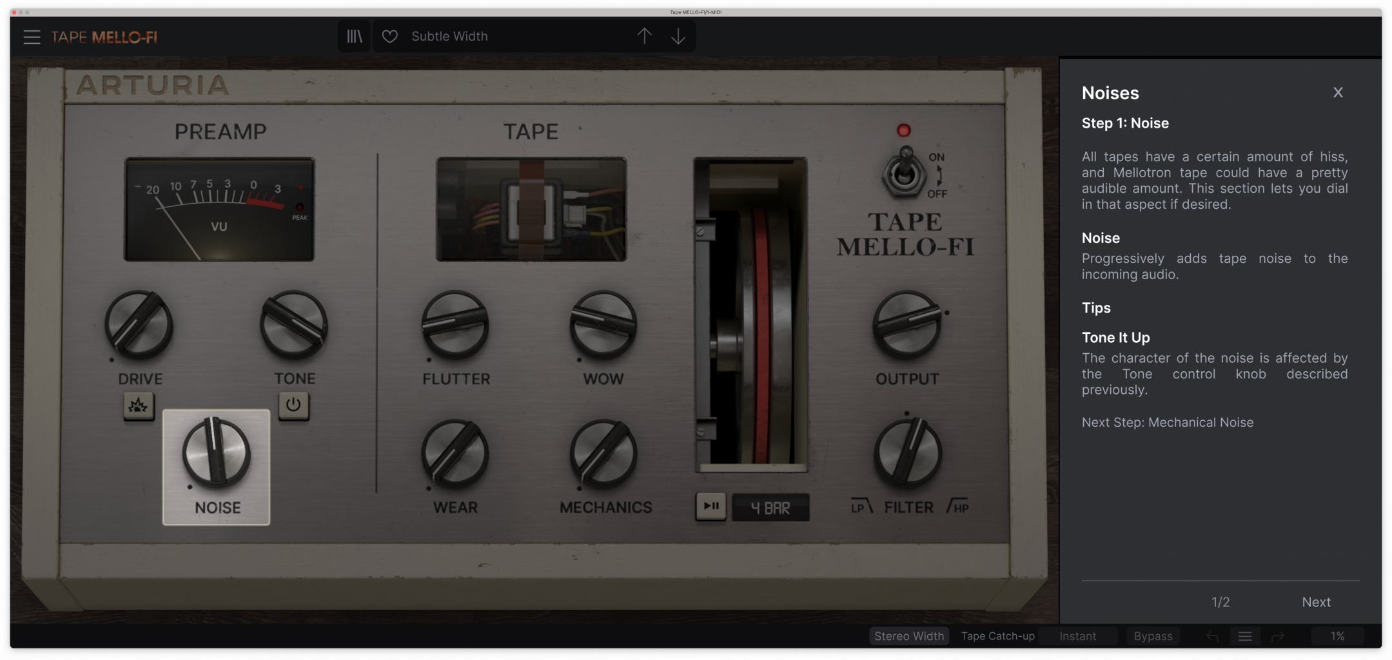Click the redo arrow in the status bar
Image resolution: width=1392 pixels, height=660 pixels.
tap(1277, 636)
